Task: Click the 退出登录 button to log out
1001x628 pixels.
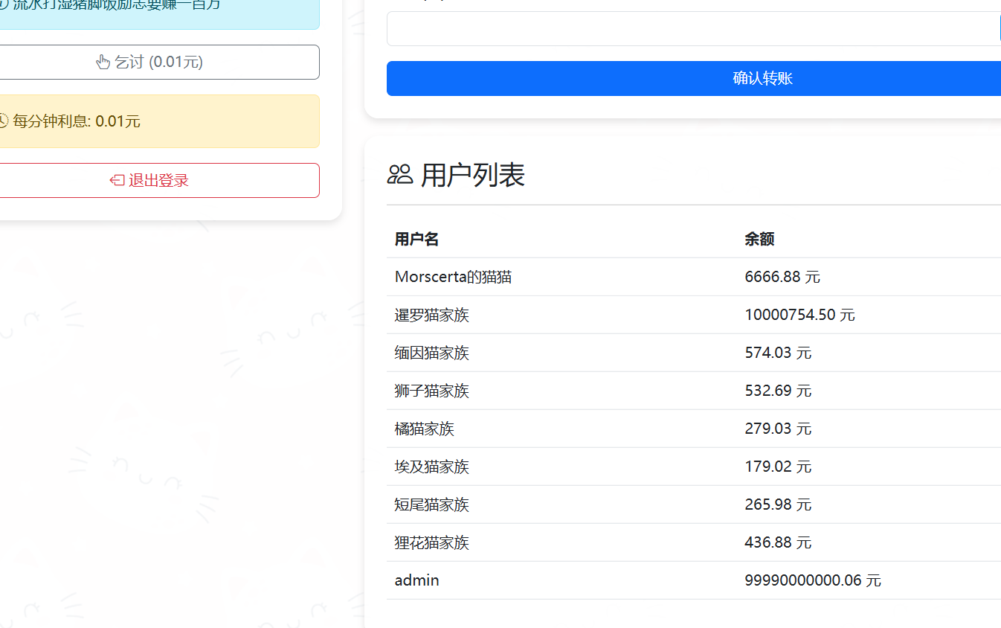Action: [160, 180]
